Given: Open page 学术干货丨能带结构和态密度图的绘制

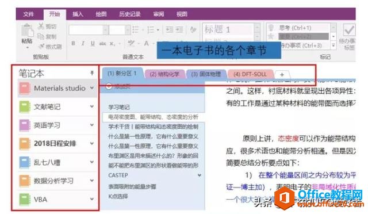Looking at the screenshot, I should click(x=154, y=127).
